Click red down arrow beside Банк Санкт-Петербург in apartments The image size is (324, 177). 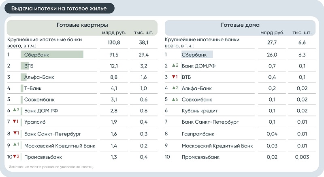(15, 133)
